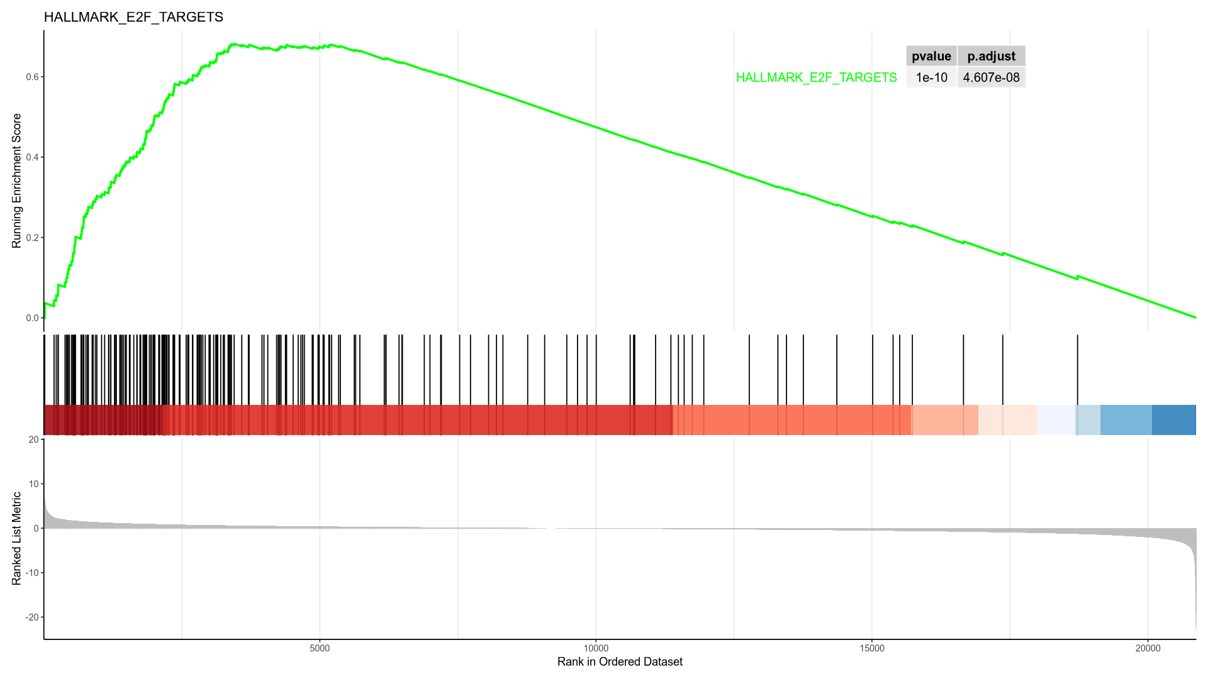
Task: Click the Running Enrichment Score axis title
Action: tap(17, 180)
